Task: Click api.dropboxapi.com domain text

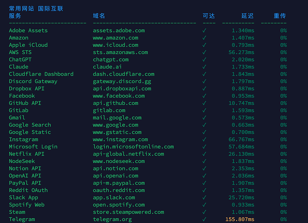Action: point(122,89)
